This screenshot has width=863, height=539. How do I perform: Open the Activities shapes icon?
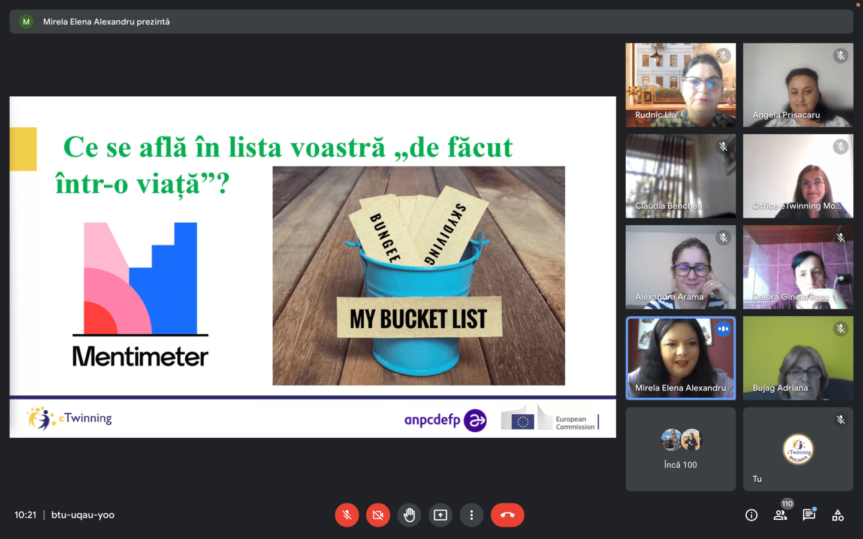tap(838, 515)
